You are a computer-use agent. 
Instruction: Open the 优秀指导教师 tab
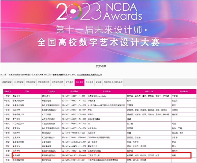pos(58,82)
